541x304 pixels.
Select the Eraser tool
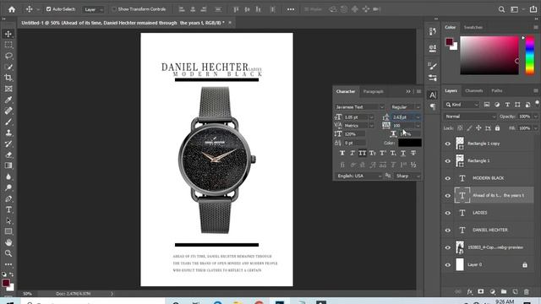[8, 155]
